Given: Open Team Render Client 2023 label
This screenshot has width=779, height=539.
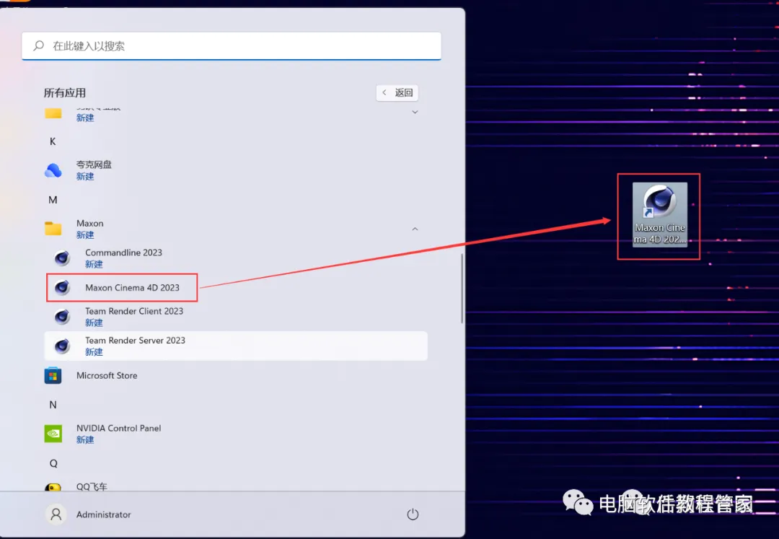Looking at the screenshot, I should (134, 311).
